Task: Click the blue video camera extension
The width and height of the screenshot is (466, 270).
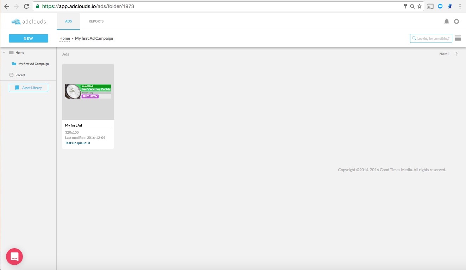Action: click(x=440, y=6)
